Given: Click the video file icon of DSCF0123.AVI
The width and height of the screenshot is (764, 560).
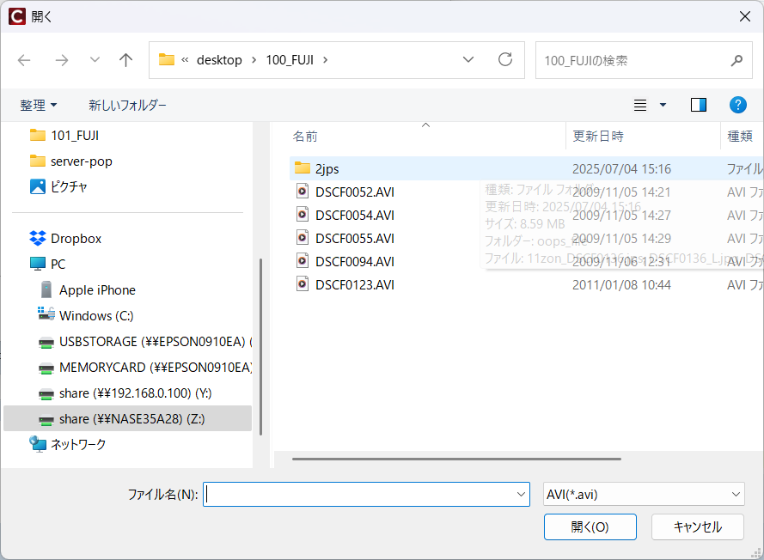Looking at the screenshot, I should (x=303, y=284).
